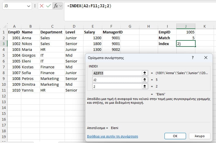Confirm formula with the green checkmark
The height and width of the screenshot is (143, 216).
(x=49, y=6)
